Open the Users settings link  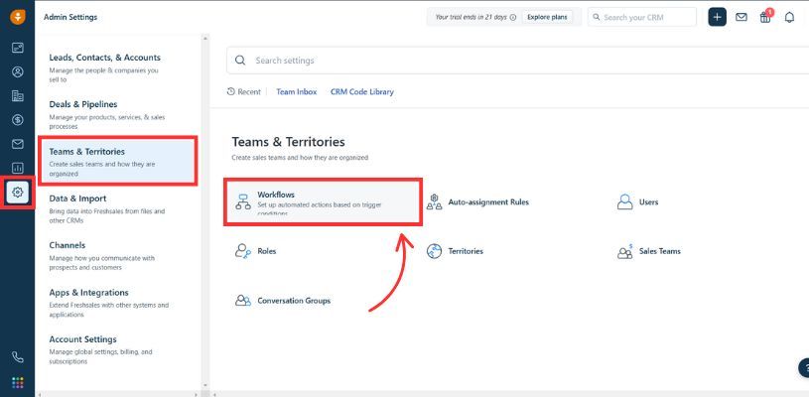(x=648, y=202)
